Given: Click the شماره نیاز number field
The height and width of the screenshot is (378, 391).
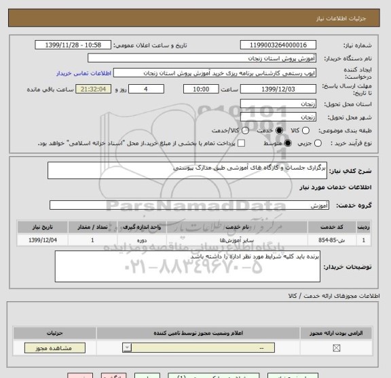Looking at the screenshot, I should point(278,45).
